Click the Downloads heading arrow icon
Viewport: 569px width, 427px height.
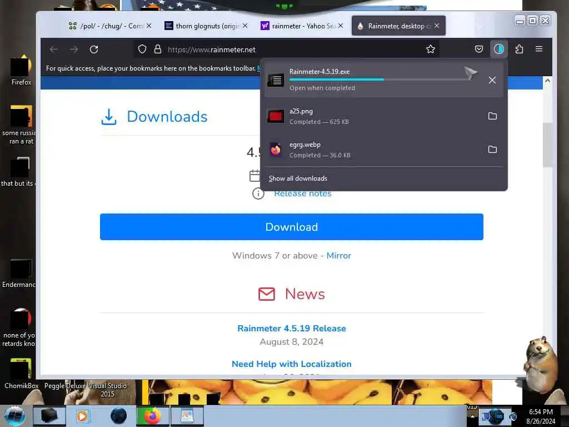[x=108, y=117]
